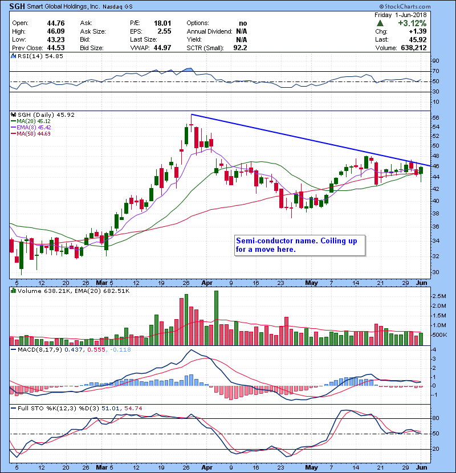The image size is (456, 473).
Task: Click the stochastic %D value 54.74
Action: point(133,409)
